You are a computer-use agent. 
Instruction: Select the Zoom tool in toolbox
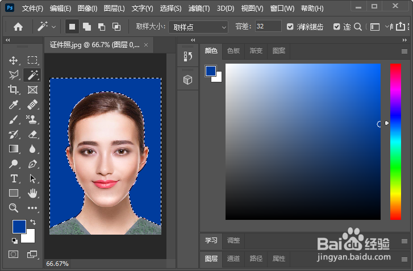[14, 208]
